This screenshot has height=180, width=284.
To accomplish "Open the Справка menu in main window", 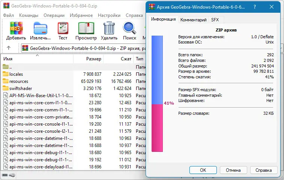I will click(134, 15).
